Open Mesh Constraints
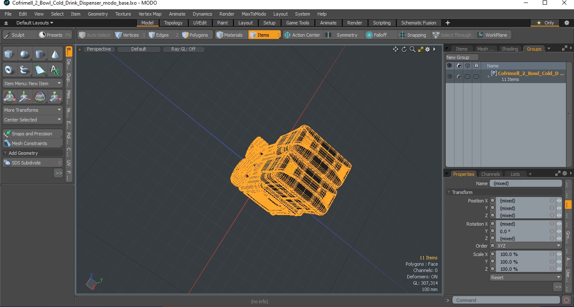The height and width of the screenshot is (307, 574). pyautogui.click(x=32, y=143)
